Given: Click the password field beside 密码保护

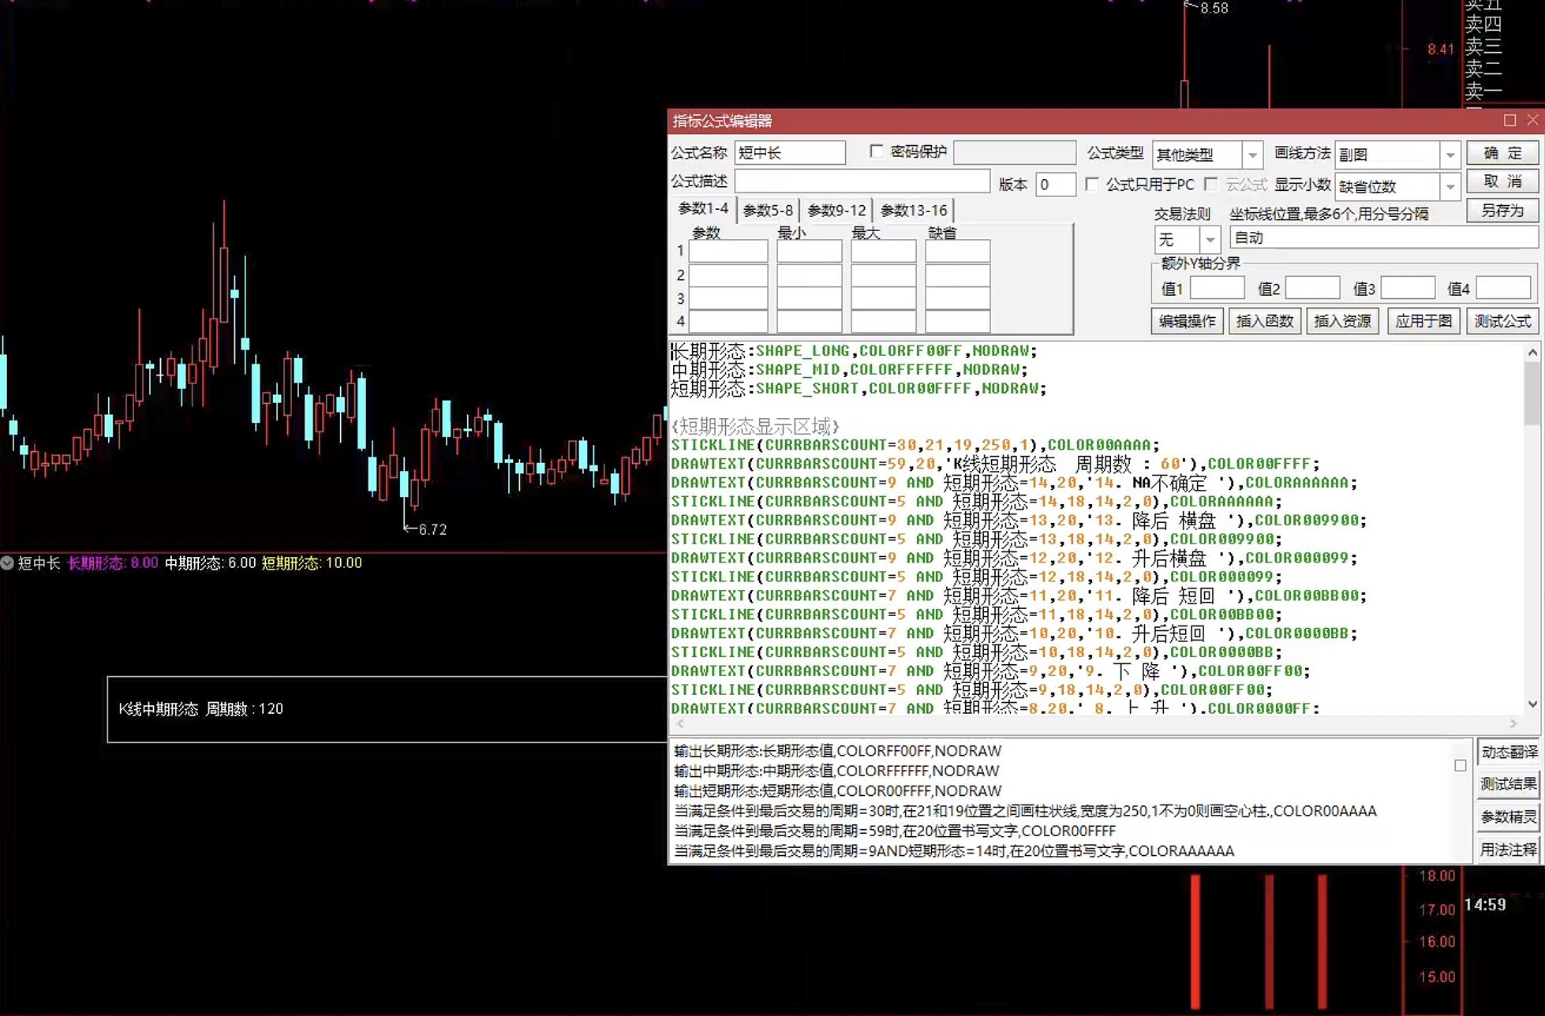Looking at the screenshot, I should (x=1015, y=153).
